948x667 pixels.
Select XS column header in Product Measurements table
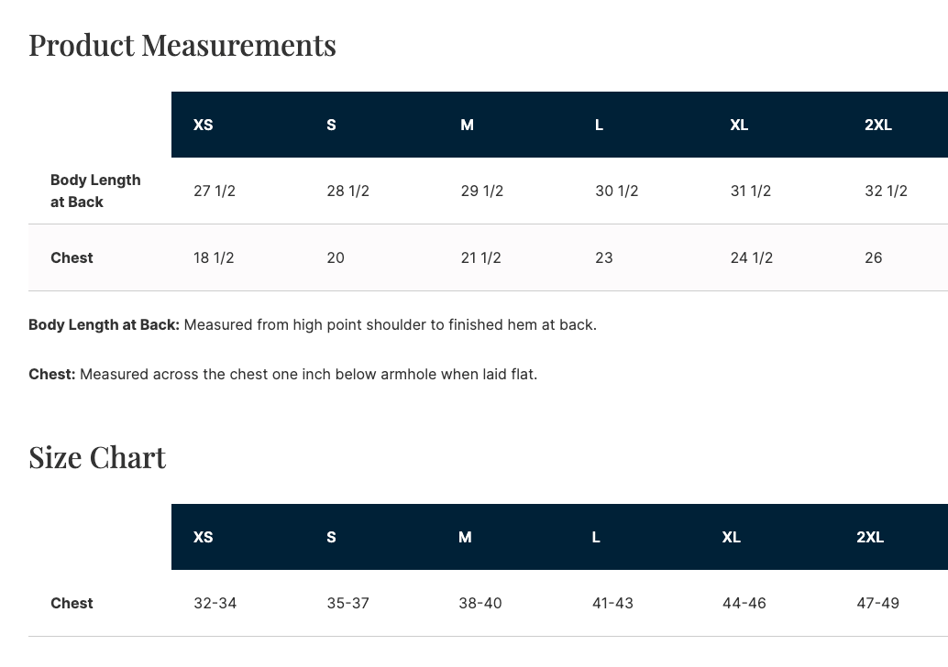pos(204,126)
